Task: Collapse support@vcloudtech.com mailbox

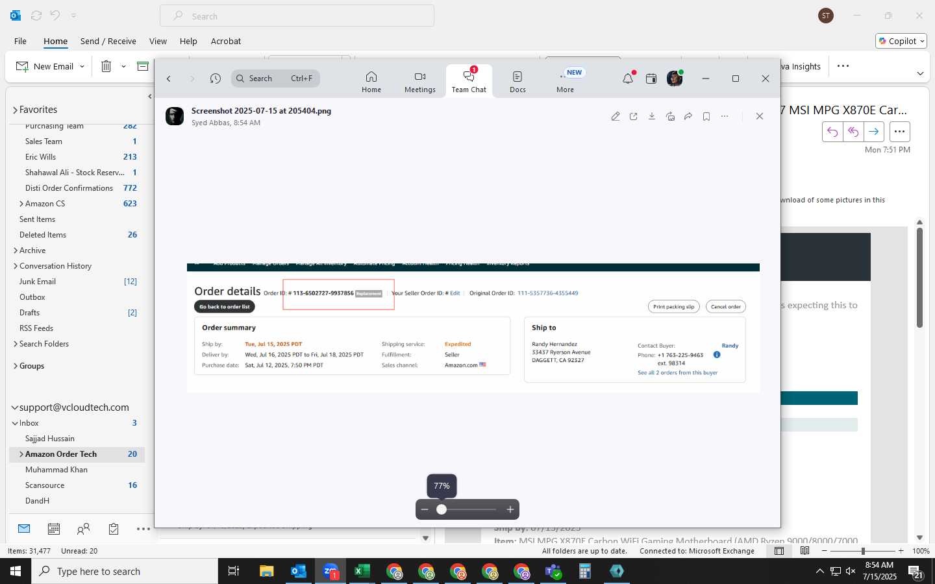Action: 15,408
